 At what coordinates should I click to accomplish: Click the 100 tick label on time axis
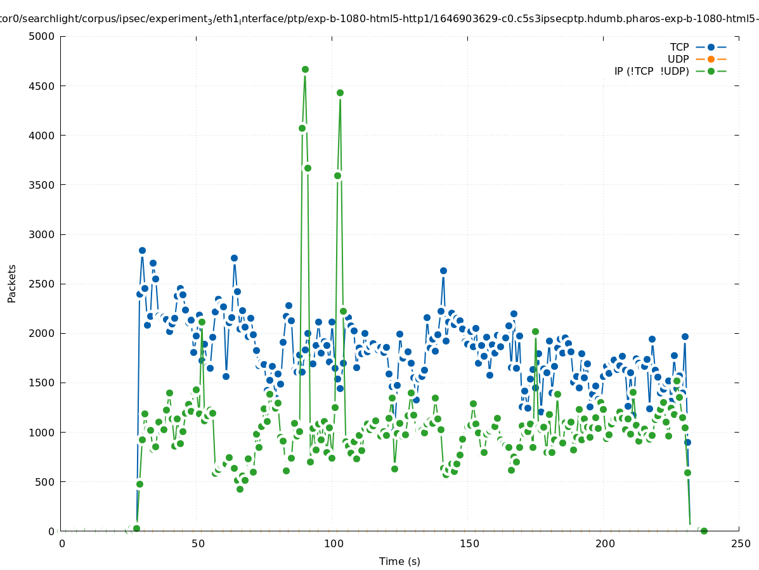pyautogui.click(x=334, y=543)
